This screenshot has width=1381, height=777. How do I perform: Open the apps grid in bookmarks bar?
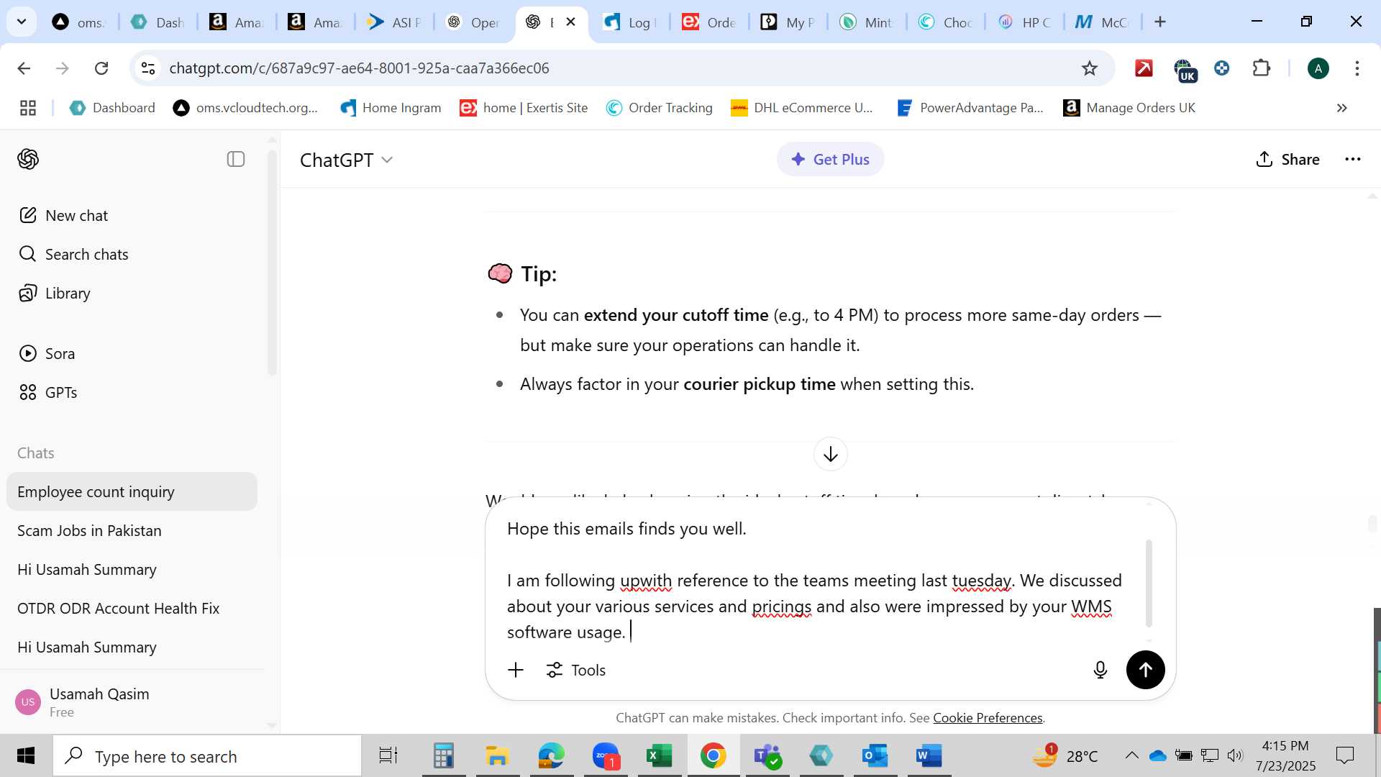(x=28, y=108)
